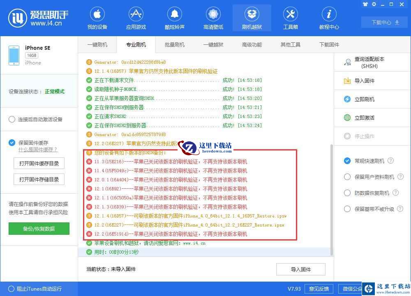Click log line 12.0.1(16A404)
Image resolution: width=411 pixels, height=296 pixels.
[171, 180]
